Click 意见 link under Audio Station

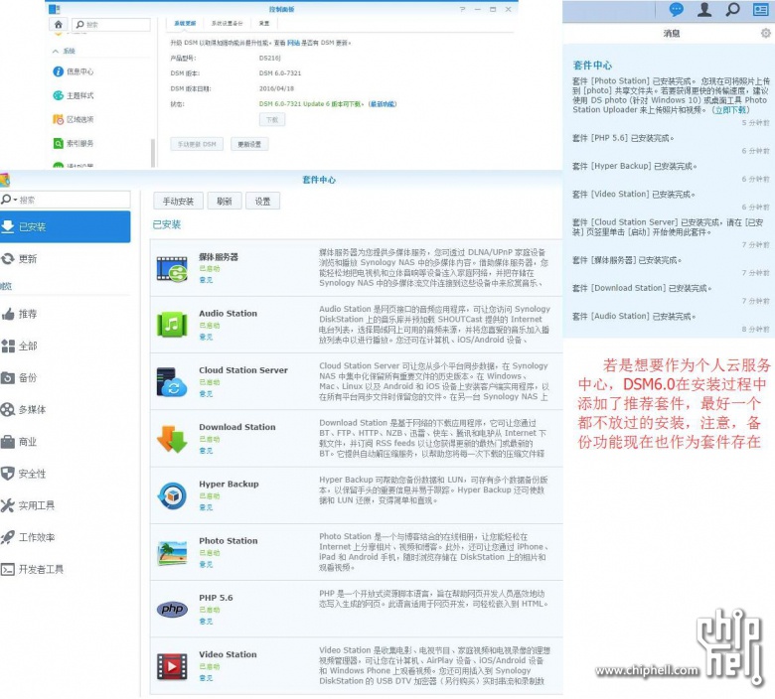[x=206, y=337]
